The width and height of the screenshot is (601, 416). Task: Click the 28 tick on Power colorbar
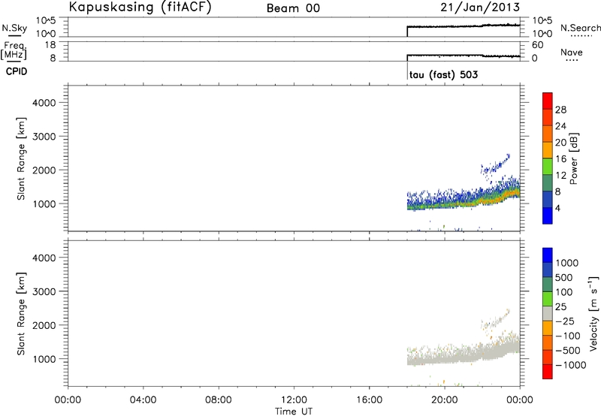coord(560,110)
